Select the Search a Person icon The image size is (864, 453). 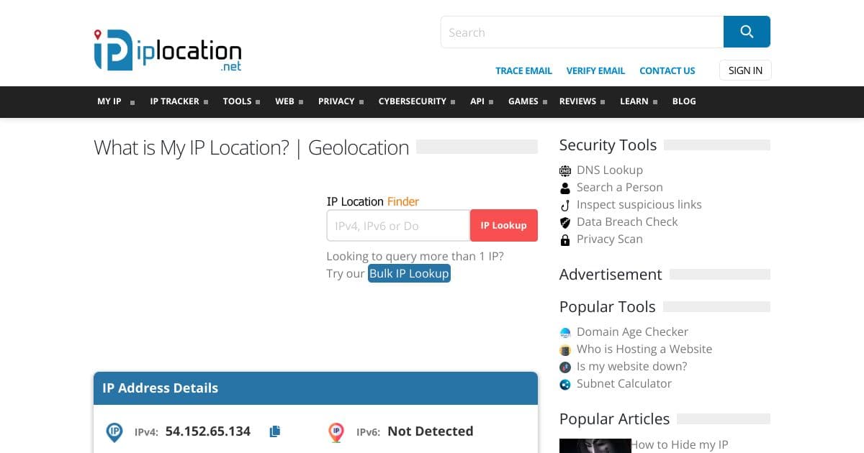(565, 187)
